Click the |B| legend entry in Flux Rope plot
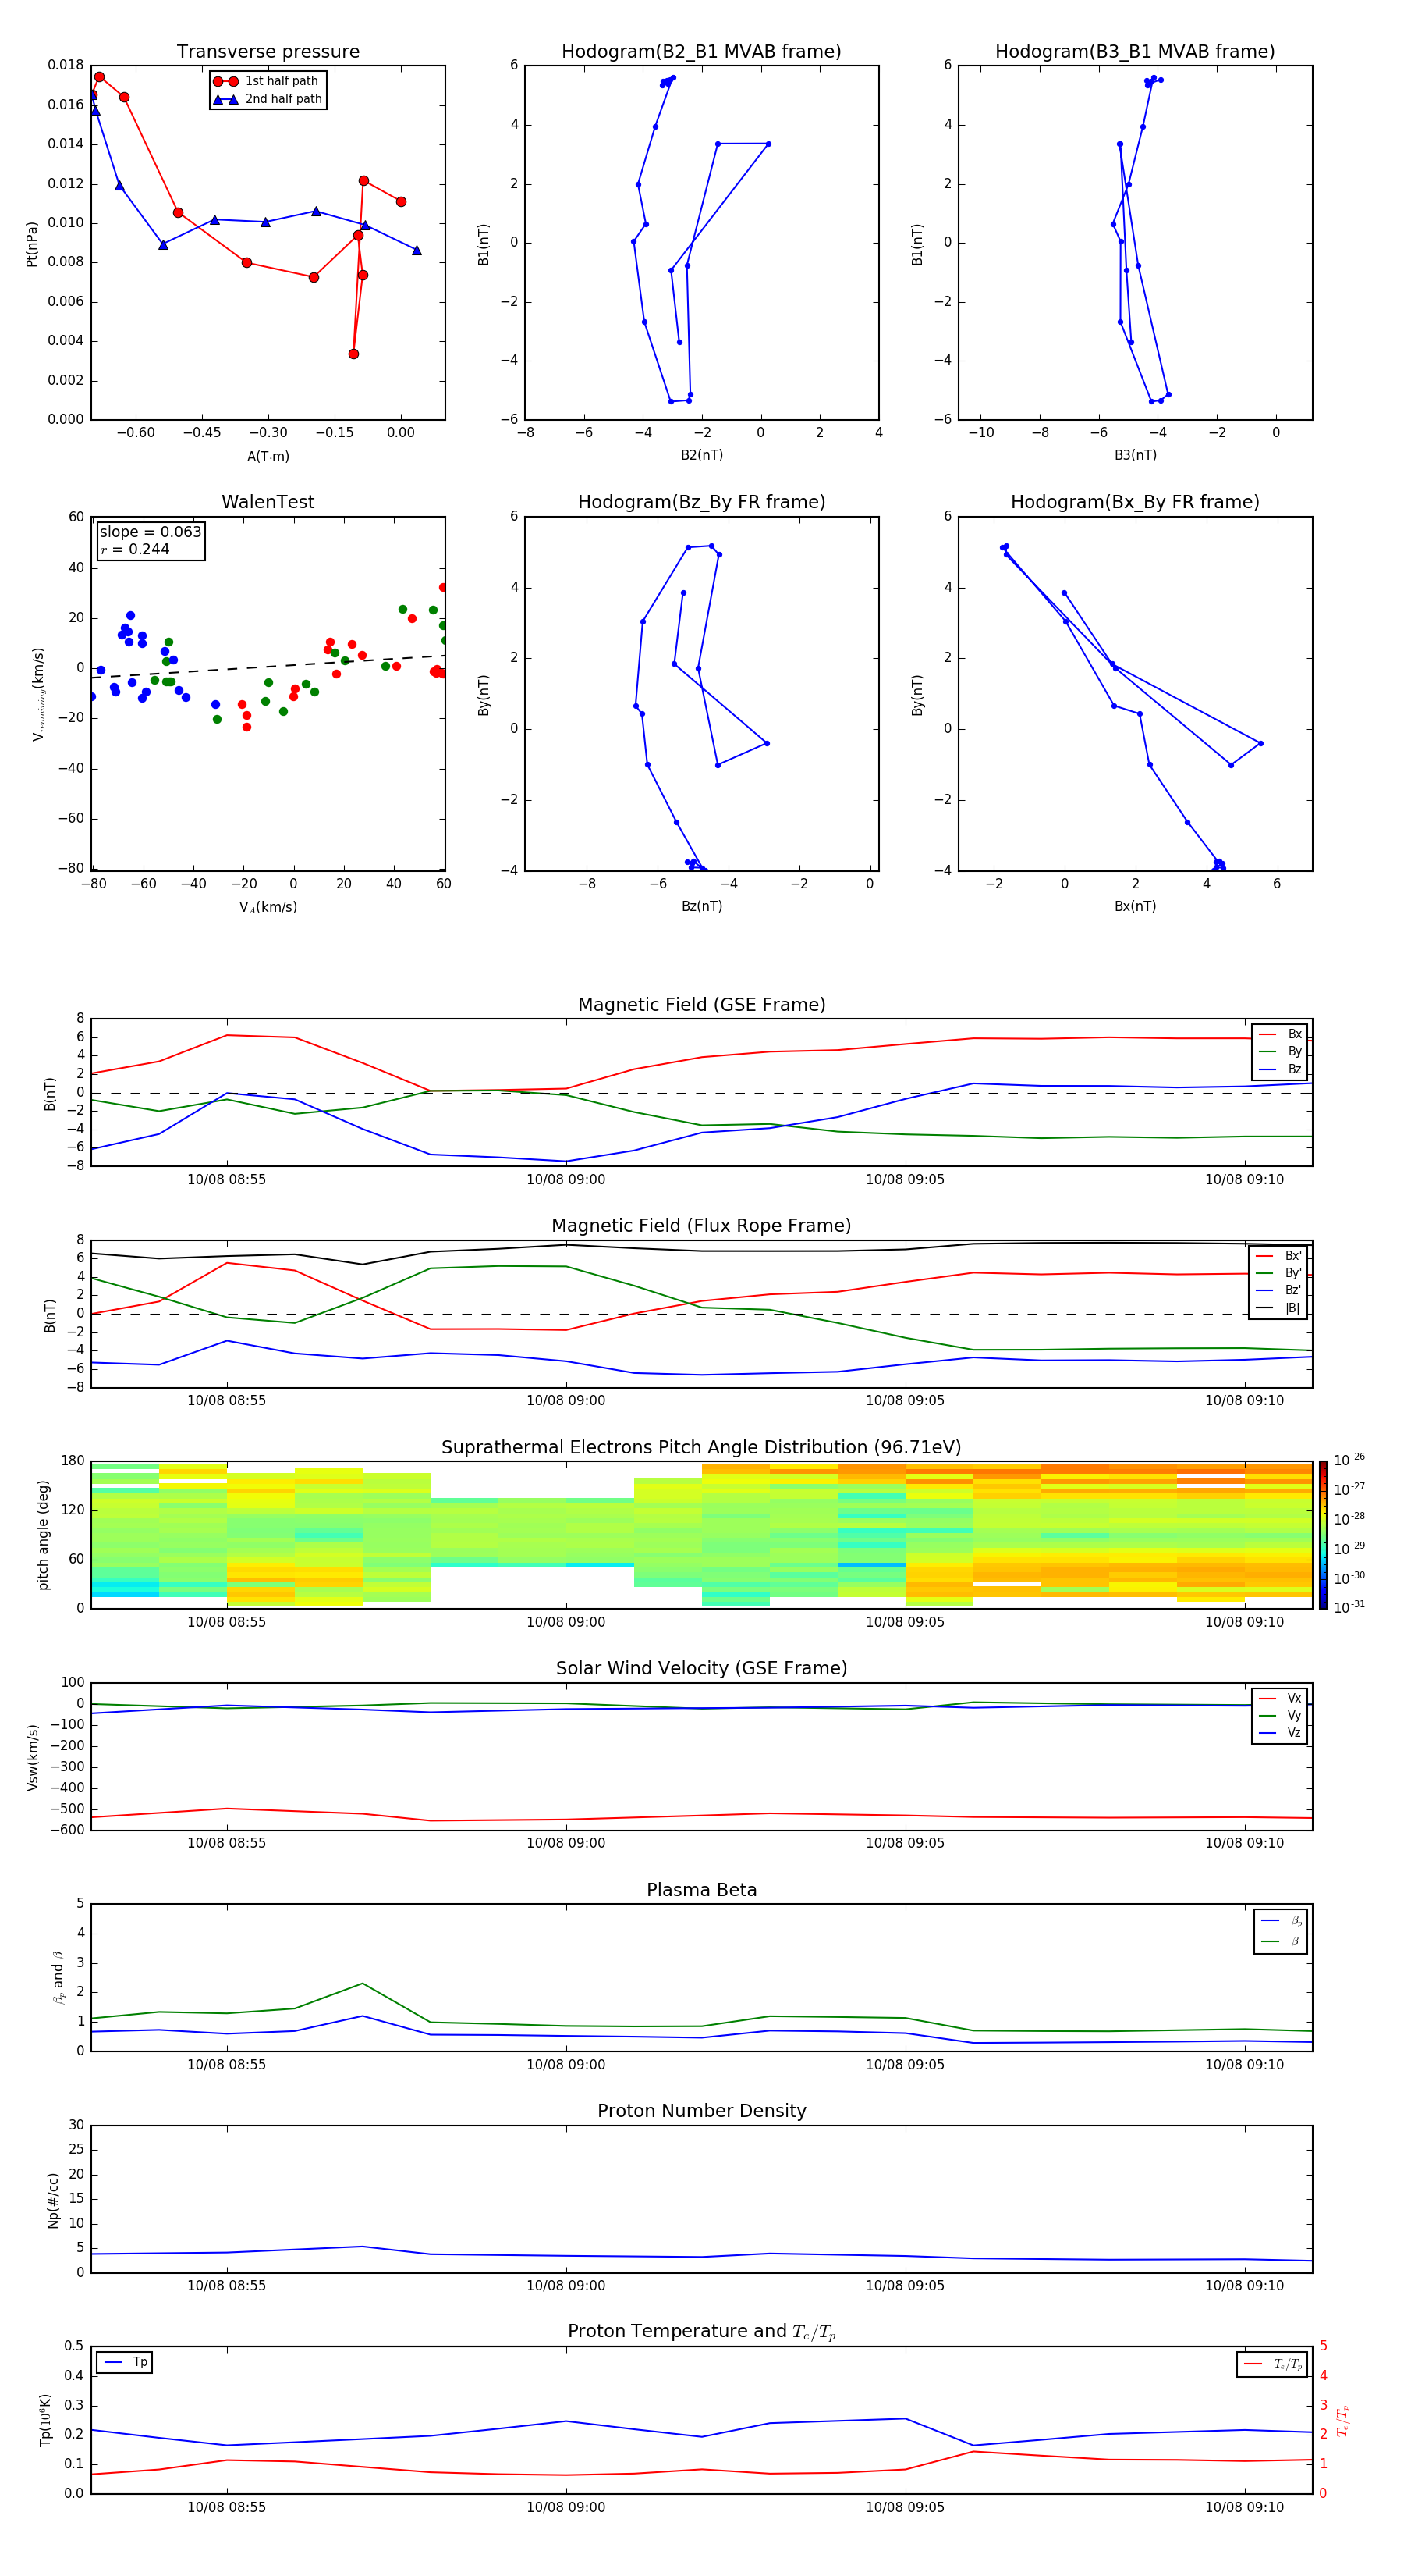Image resolution: width=1404 pixels, height=2576 pixels. tap(1278, 1308)
